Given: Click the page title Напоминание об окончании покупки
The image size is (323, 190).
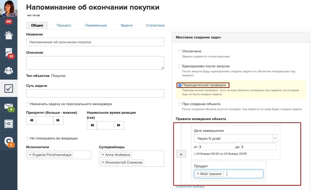Looking at the screenshot, I should (x=93, y=7).
